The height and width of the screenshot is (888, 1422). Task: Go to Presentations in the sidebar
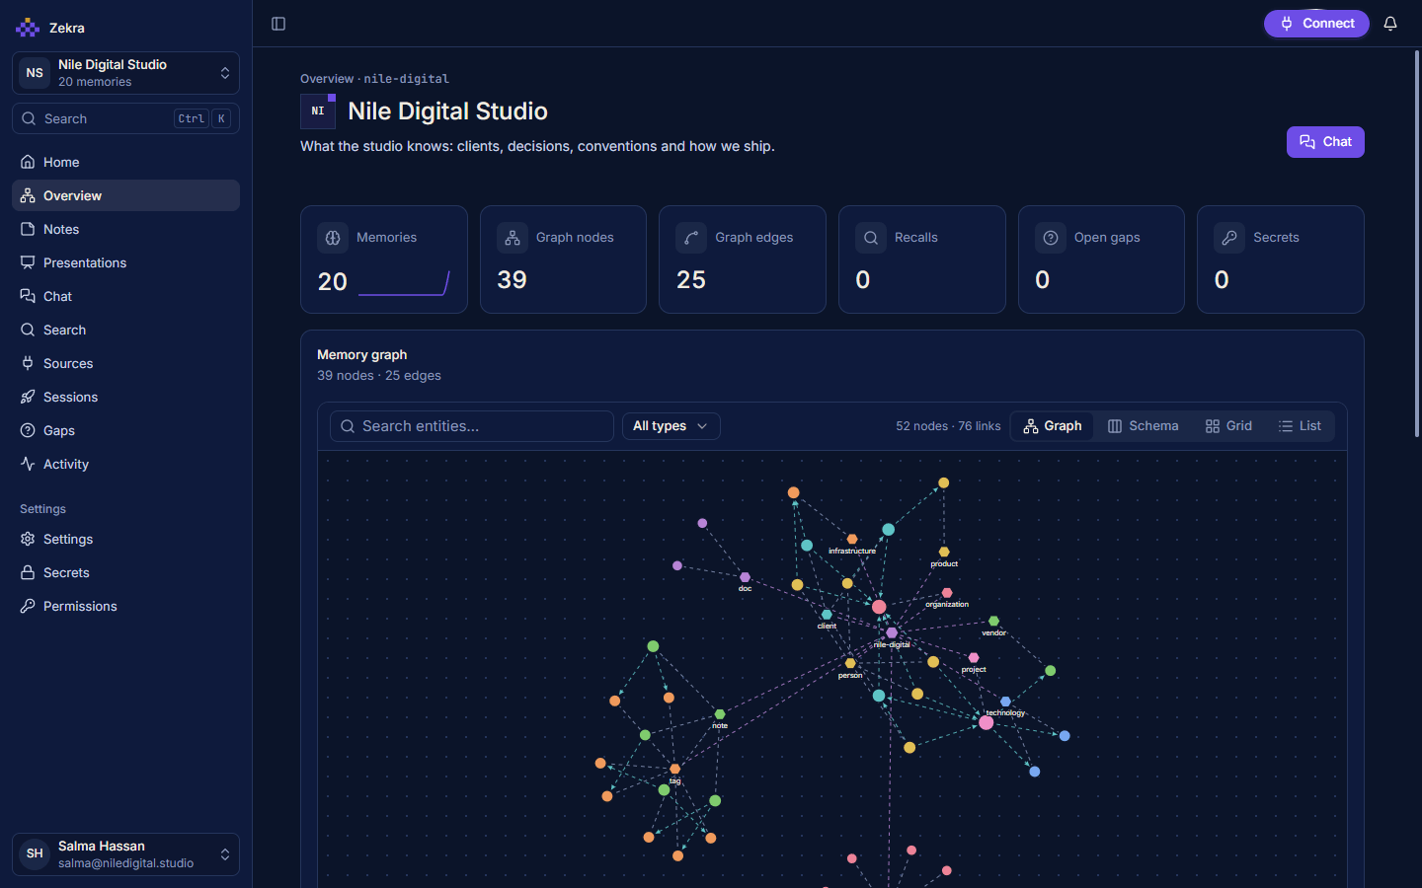[125, 262]
